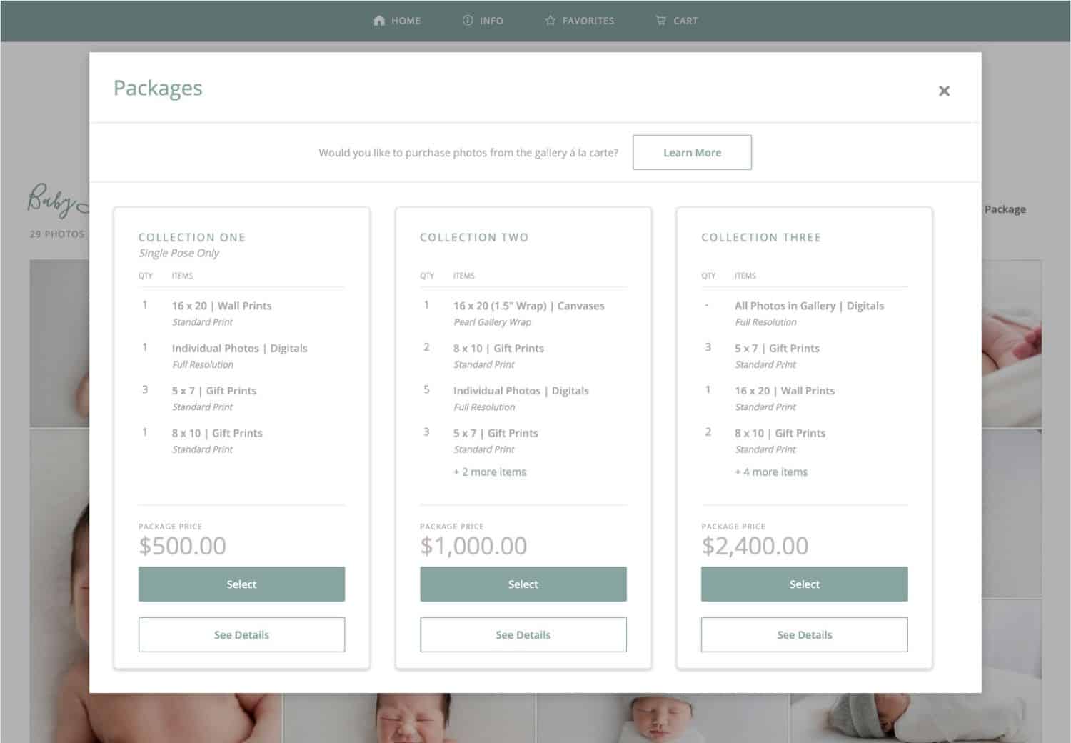Select the Collection One package
Viewport: 1071px width, 743px height.
[x=241, y=584]
